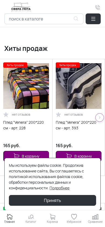The image size is (105, 227).
Task: Click the search magnifier icon
Action: (x=76, y=19)
